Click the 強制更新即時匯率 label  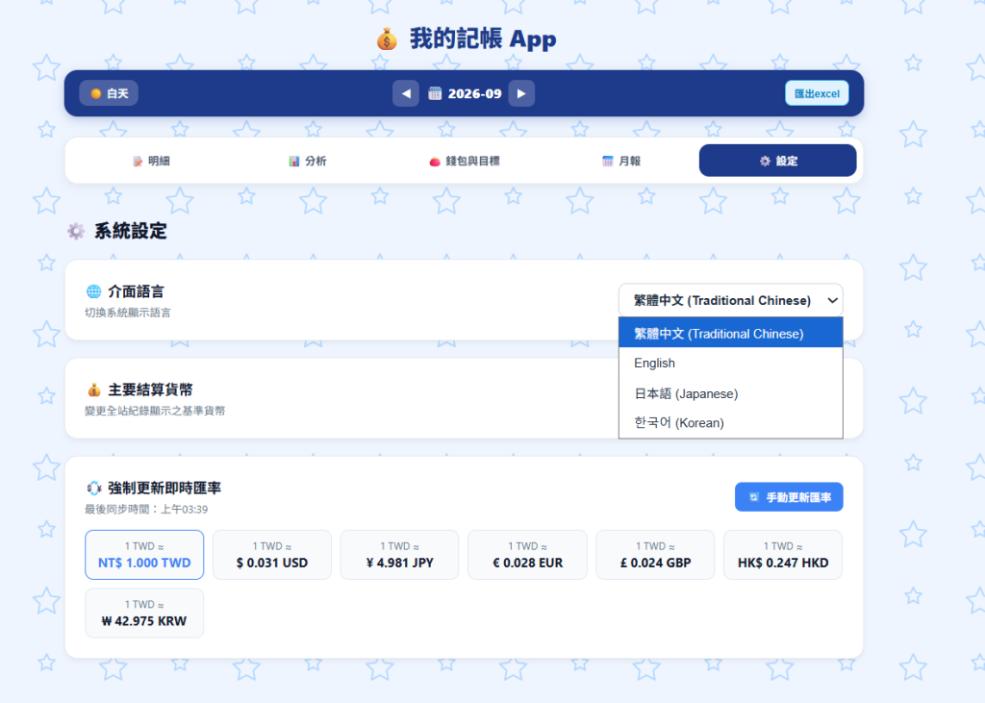pyautogui.click(x=164, y=489)
